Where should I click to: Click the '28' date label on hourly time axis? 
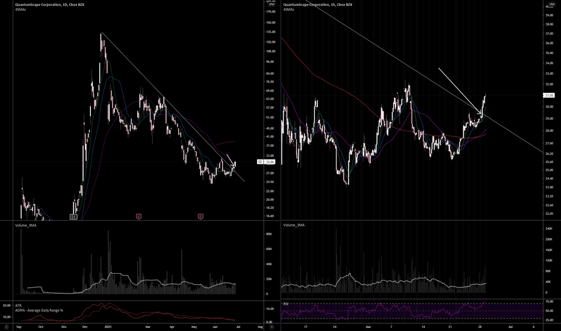[x=480, y=327]
